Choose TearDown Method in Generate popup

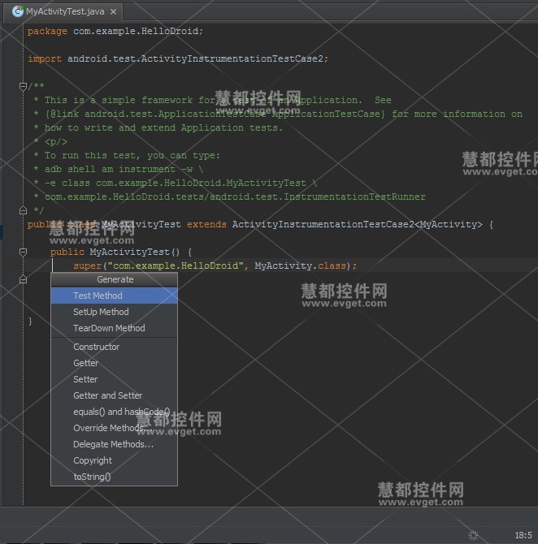115,328
